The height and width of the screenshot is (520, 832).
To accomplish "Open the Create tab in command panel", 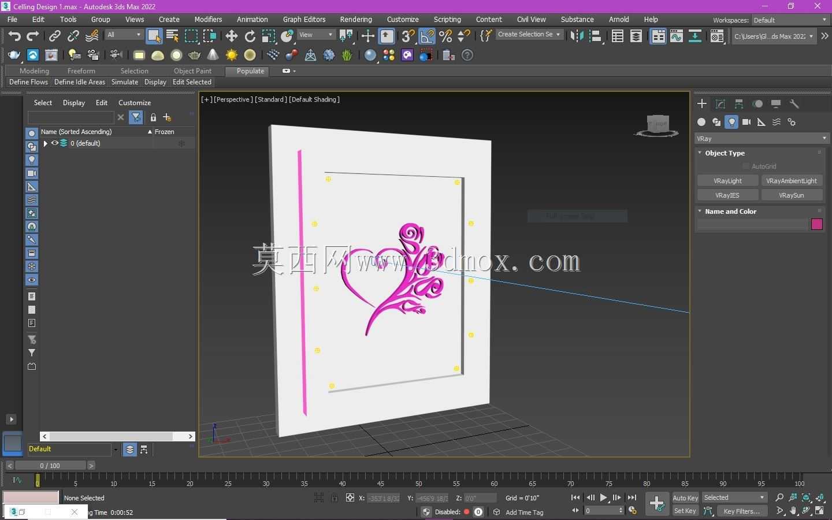I will [702, 104].
